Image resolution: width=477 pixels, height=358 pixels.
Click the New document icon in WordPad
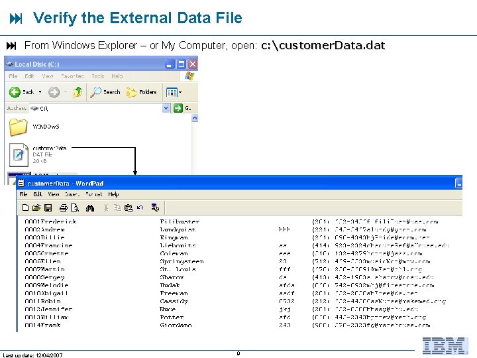26,208
